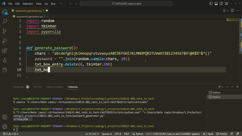Screen dimensions: 242x136
Task: Open the Explorer view in activity bar
Action: [5, 12]
